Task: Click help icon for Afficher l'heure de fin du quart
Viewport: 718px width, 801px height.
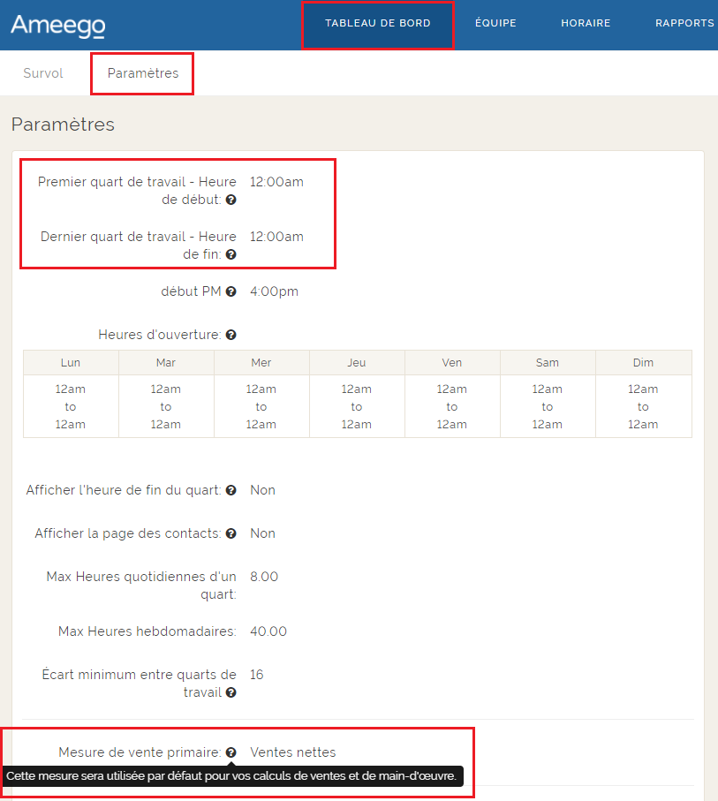Action: 231,490
